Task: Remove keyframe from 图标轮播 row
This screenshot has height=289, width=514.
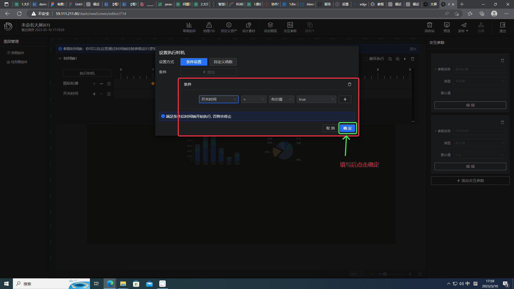Action: click(x=101, y=84)
